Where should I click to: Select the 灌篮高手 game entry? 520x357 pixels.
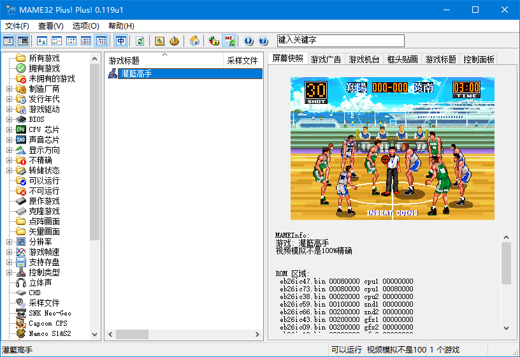pyautogui.click(x=135, y=74)
